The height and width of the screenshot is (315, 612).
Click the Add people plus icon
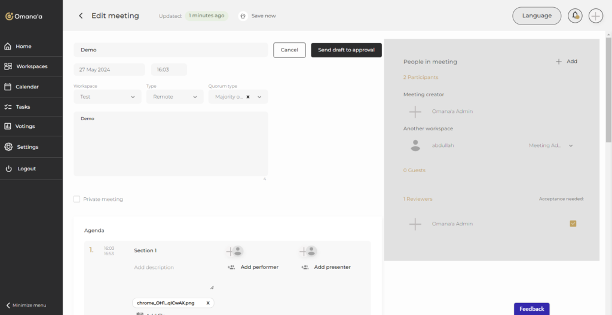559,62
